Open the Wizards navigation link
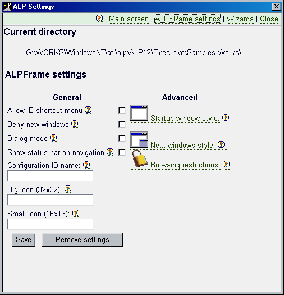The width and height of the screenshot is (284, 295). [240, 19]
